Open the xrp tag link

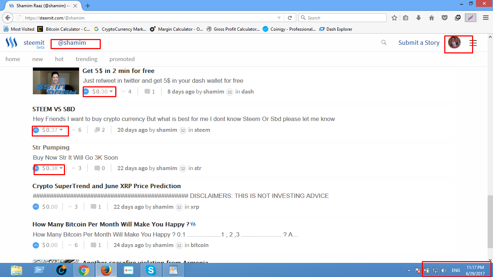[x=195, y=207]
